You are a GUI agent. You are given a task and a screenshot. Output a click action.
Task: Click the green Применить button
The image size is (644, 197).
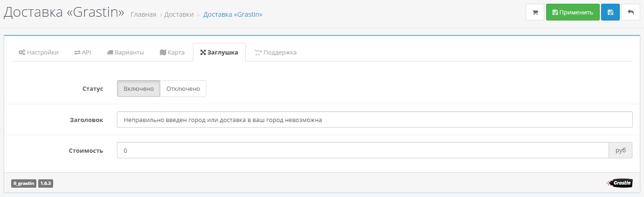573,13
